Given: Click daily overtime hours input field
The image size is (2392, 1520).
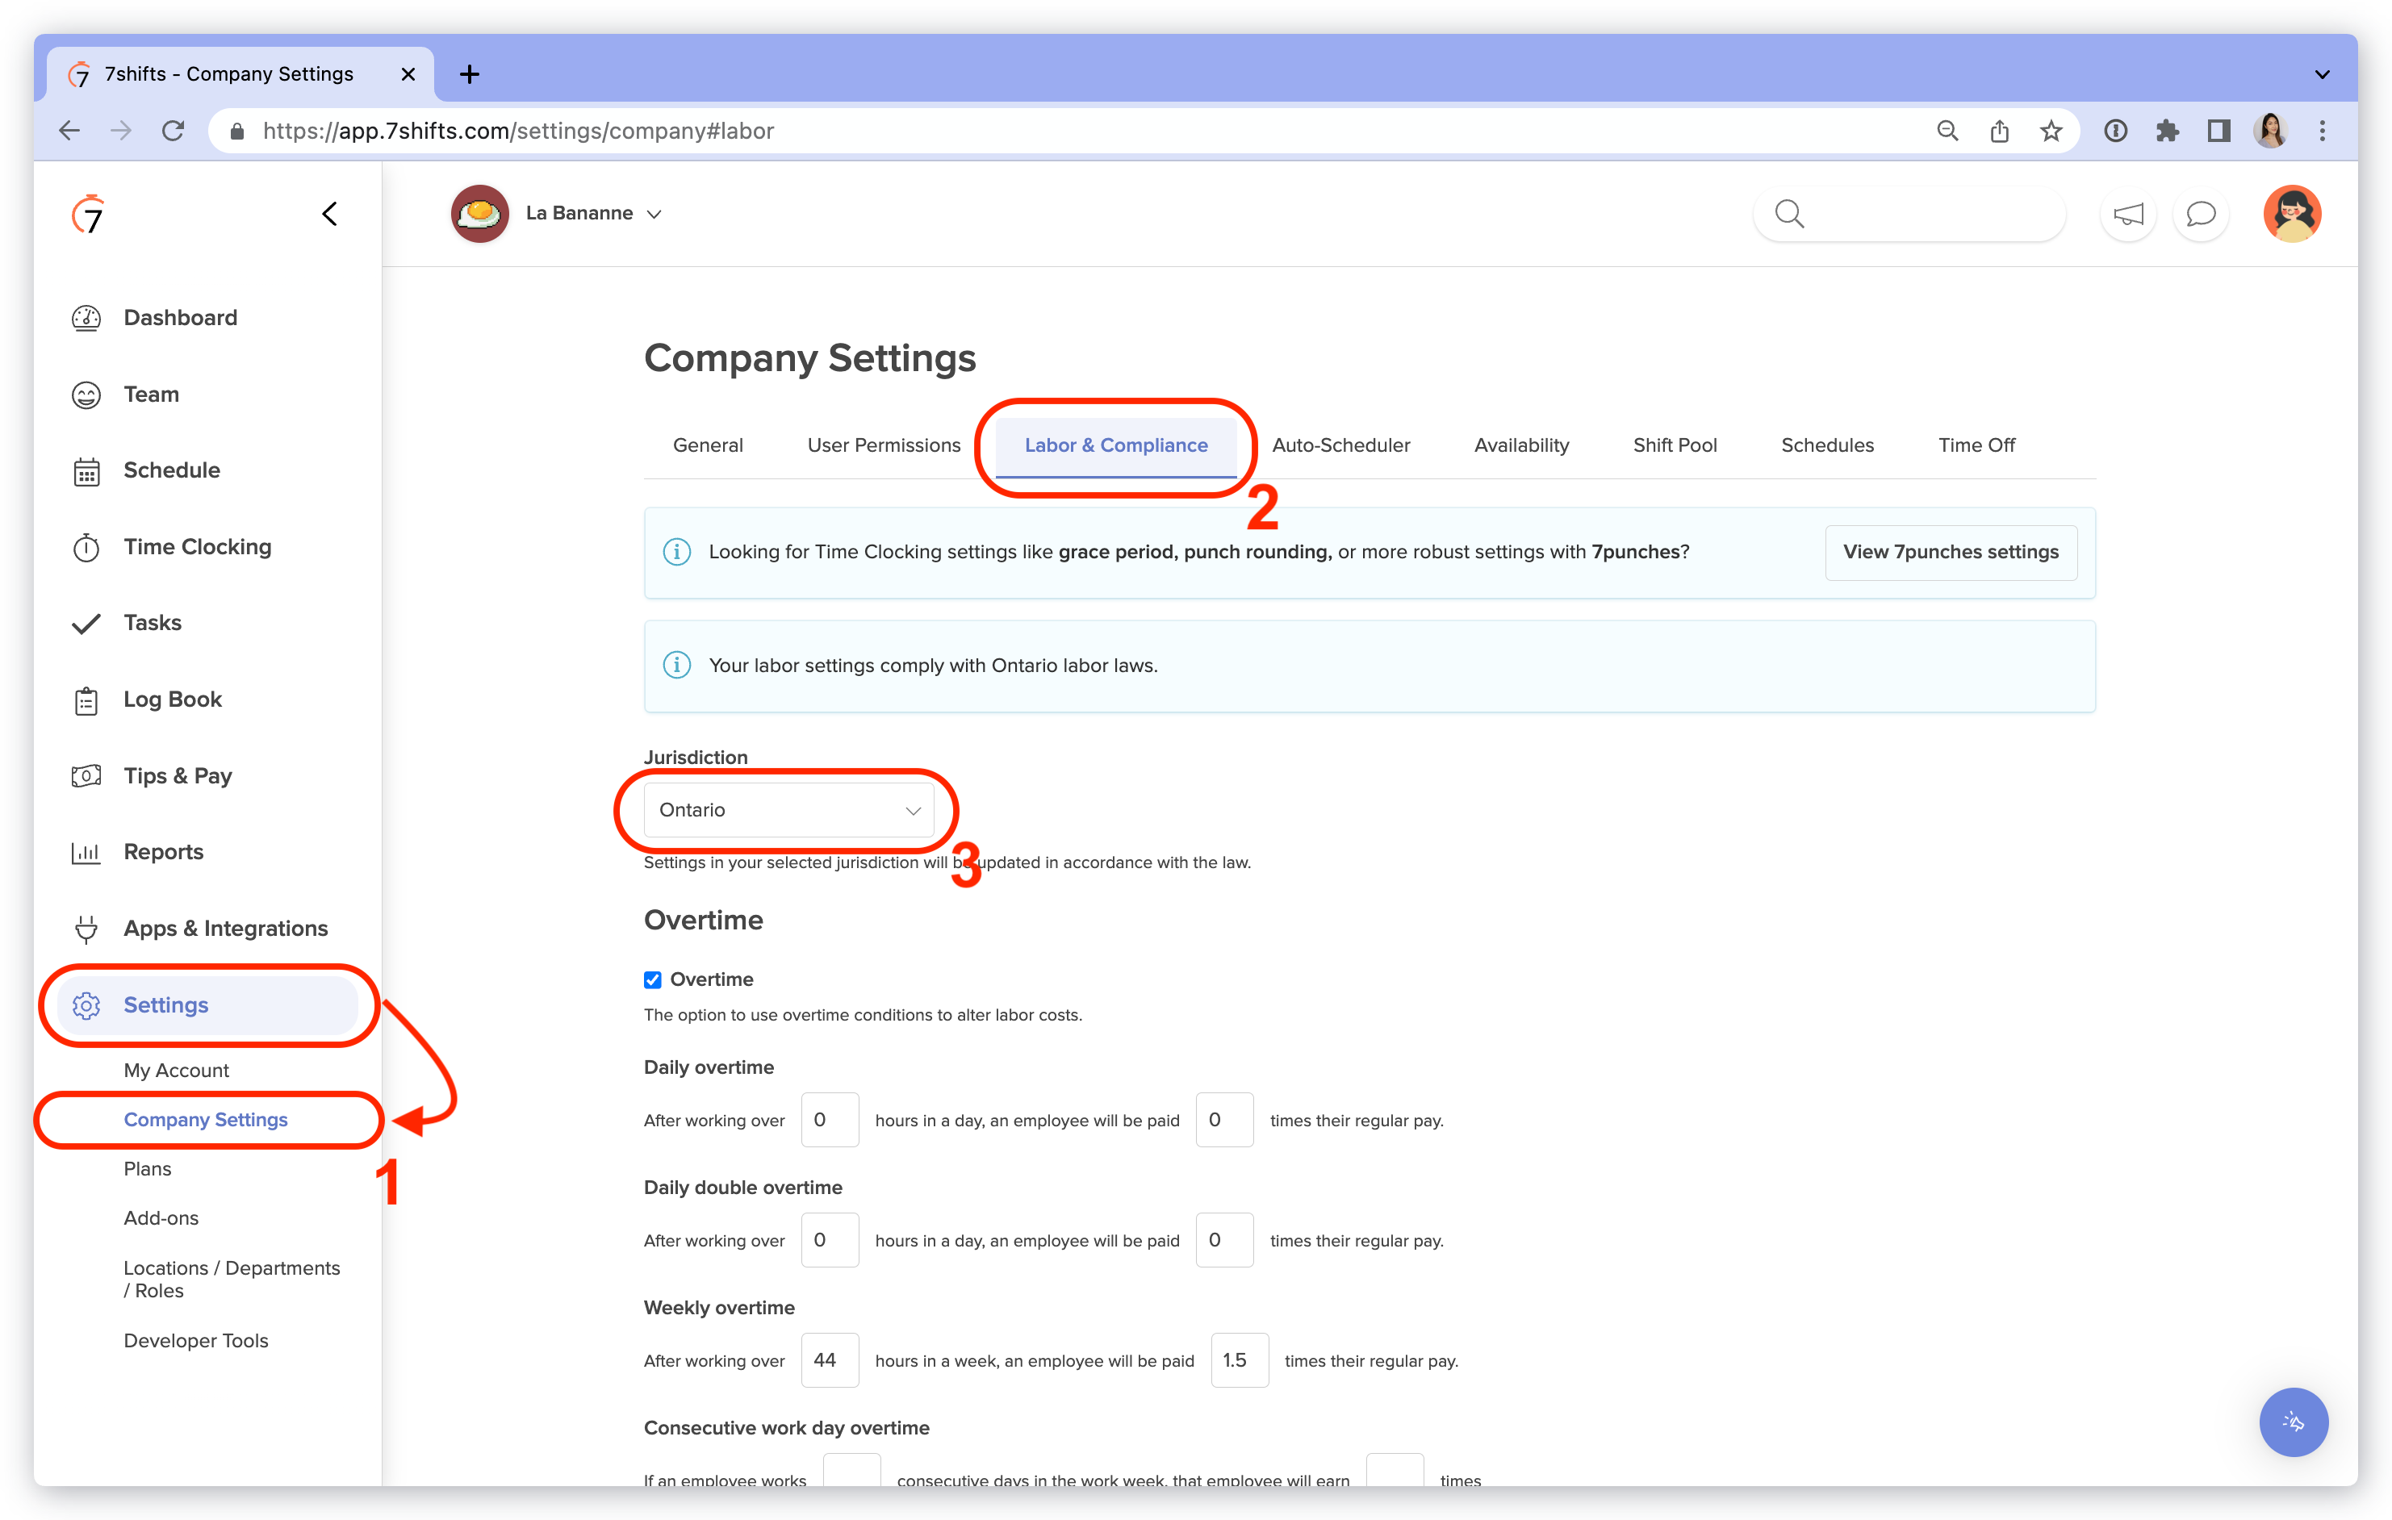Looking at the screenshot, I should [830, 1120].
